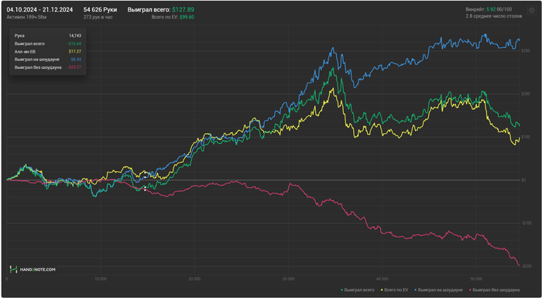This screenshot has height=298, width=542.
Task: Click the total winnings value $127.89
Action: point(183,10)
